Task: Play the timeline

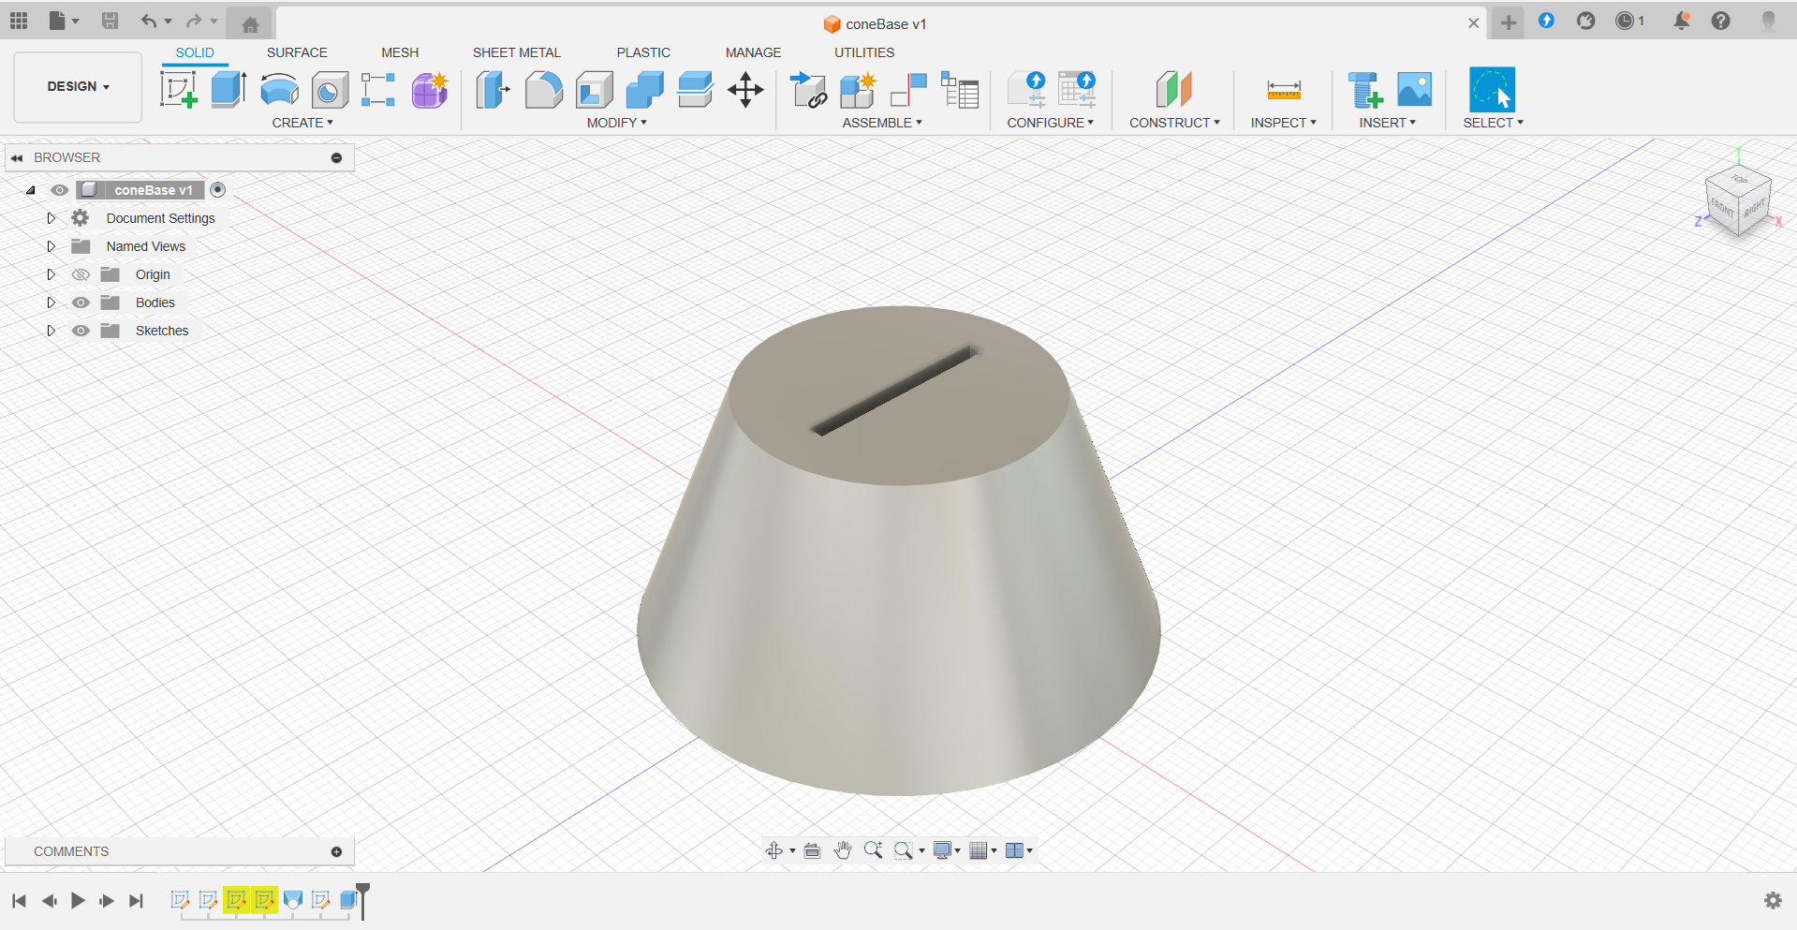Action: coord(78,901)
